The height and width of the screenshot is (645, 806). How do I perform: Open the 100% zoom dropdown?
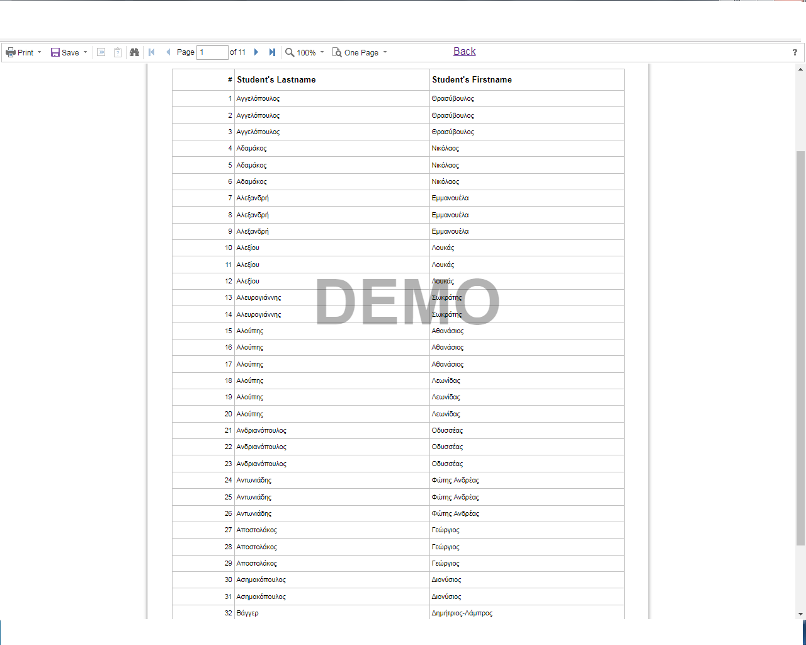tap(322, 52)
